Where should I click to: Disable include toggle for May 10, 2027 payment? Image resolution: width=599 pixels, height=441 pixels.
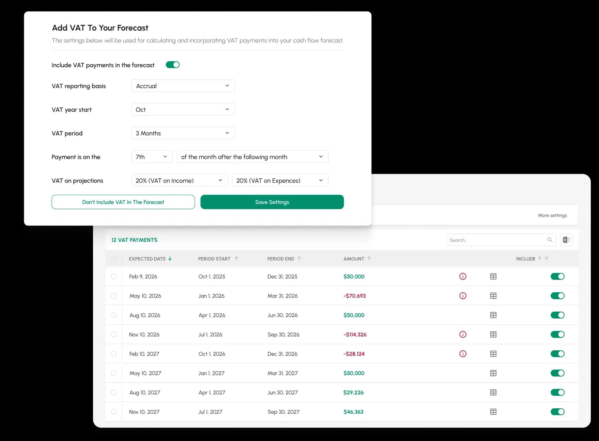pos(557,373)
